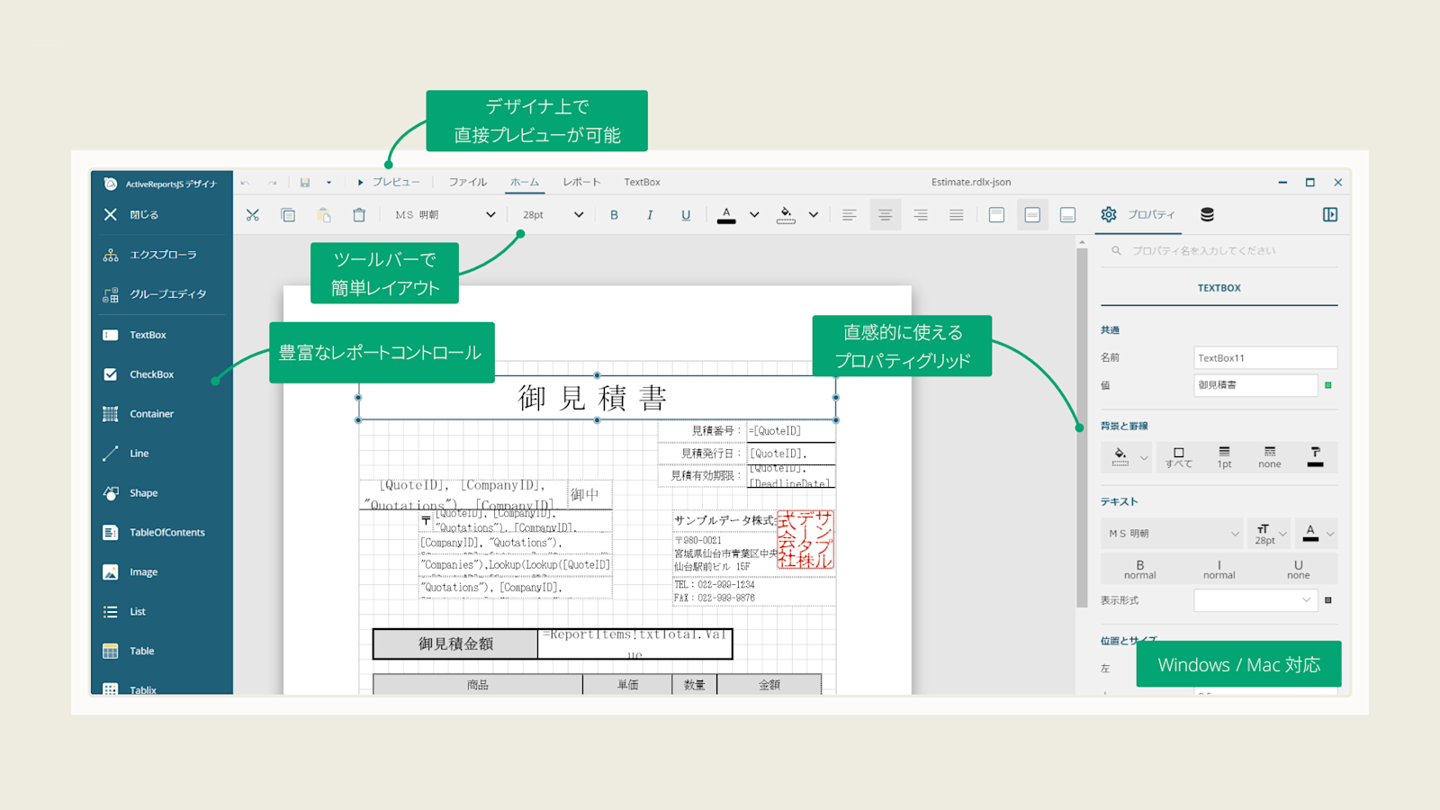Viewport: 1440px width, 810px height.
Task: Open the data panel database icon
Action: pos(1207,214)
